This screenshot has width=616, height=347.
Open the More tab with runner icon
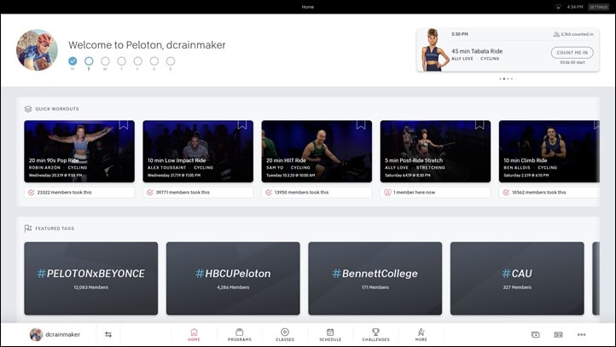421,334
